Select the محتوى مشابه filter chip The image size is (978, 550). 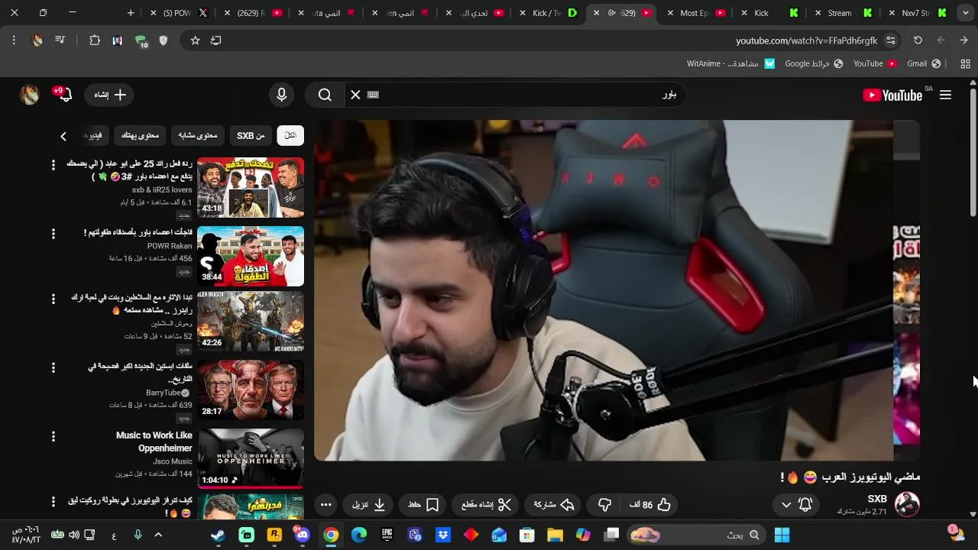tap(198, 135)
